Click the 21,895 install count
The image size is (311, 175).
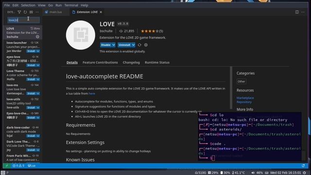126,31
